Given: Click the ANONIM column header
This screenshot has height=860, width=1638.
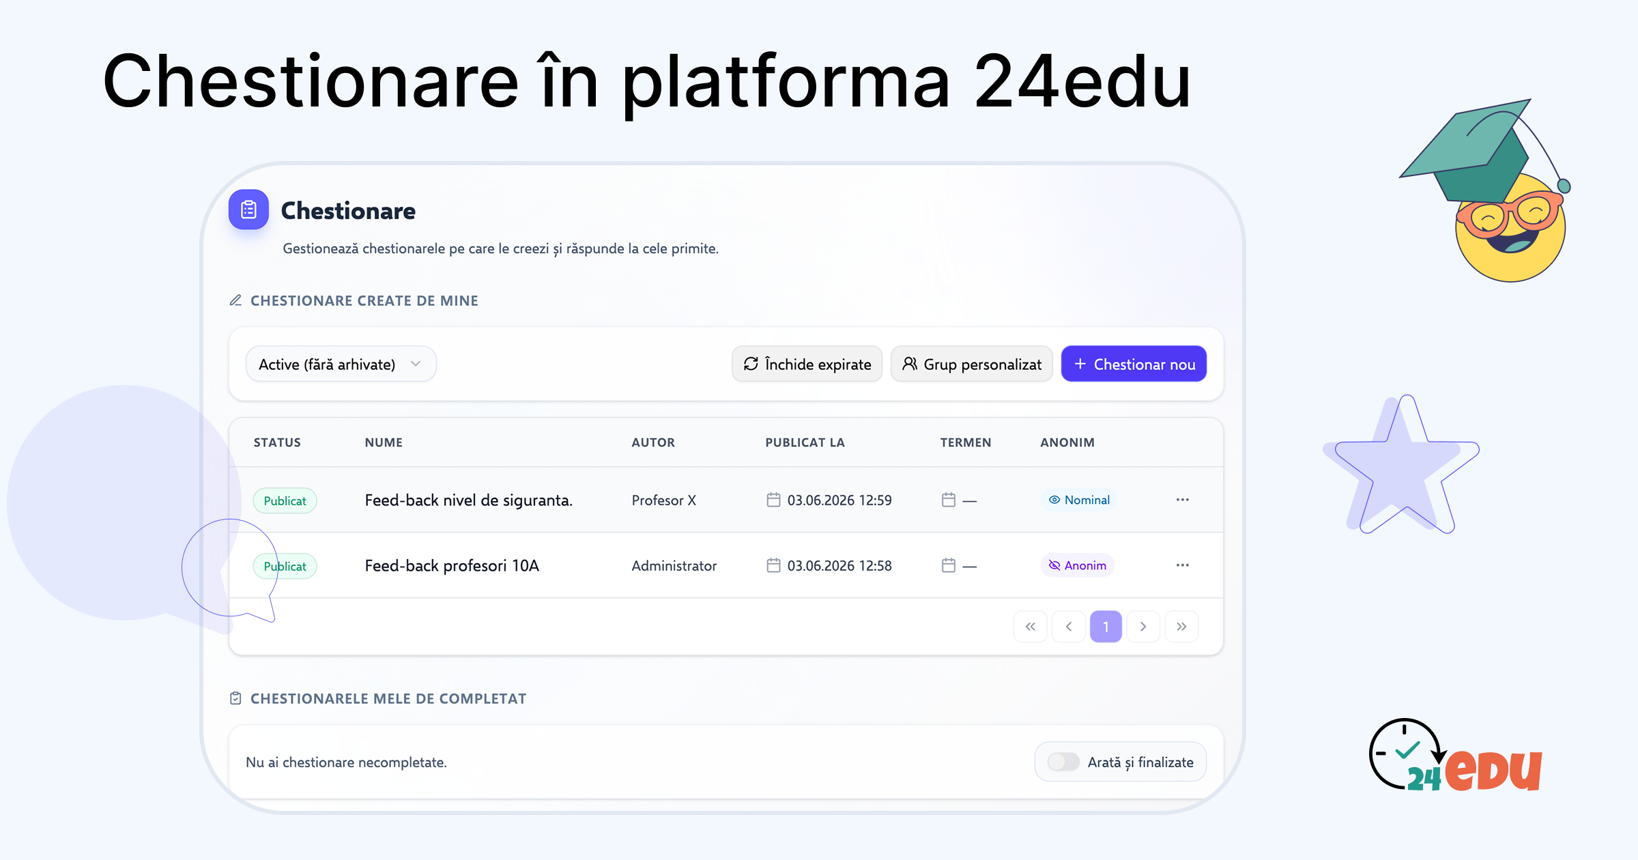Looking at the screenshot, I should point(1067,442).
